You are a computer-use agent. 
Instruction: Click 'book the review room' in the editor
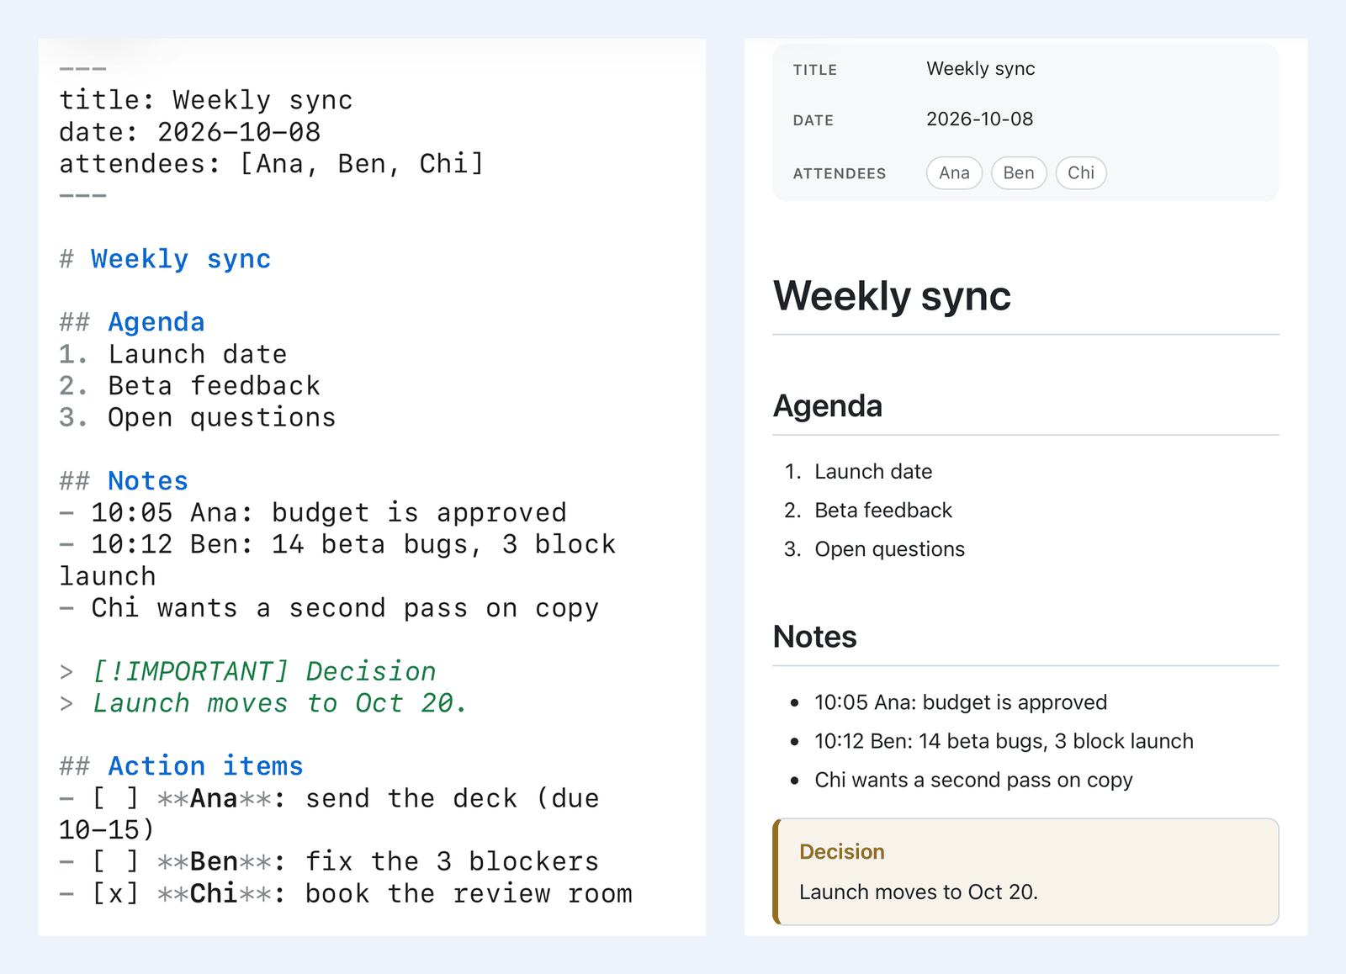[x=469, y=894]
